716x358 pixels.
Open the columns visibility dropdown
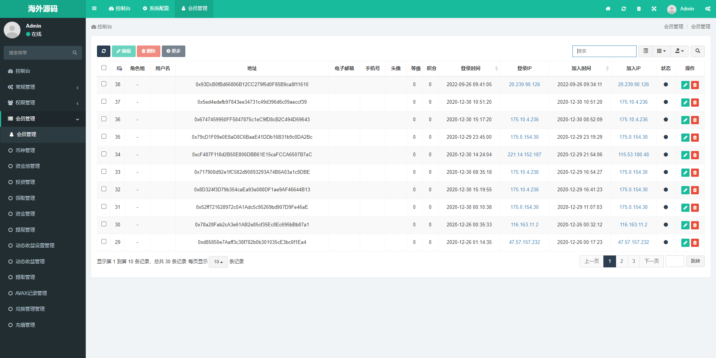661,51
